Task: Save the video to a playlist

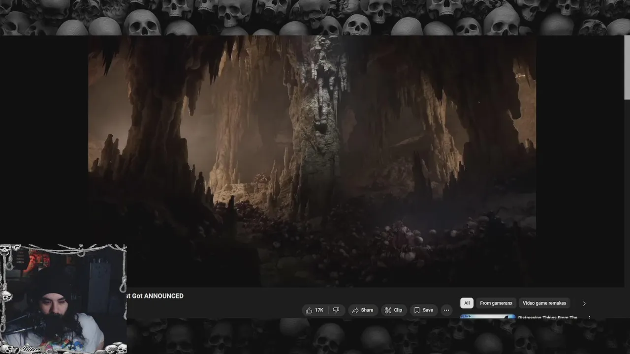Action: (423, 310)
